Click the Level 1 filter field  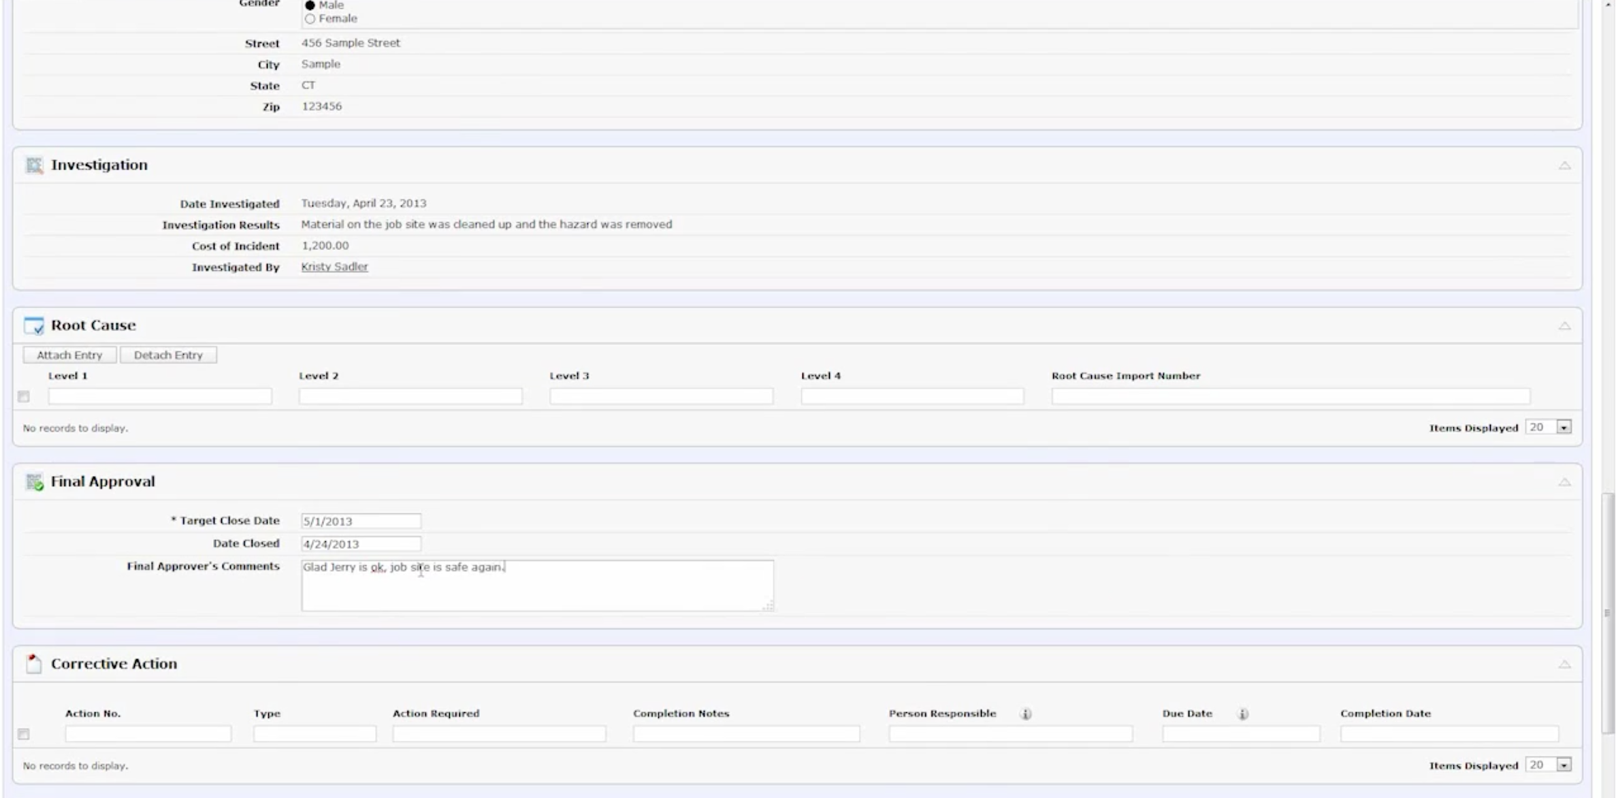click(160, 396)
